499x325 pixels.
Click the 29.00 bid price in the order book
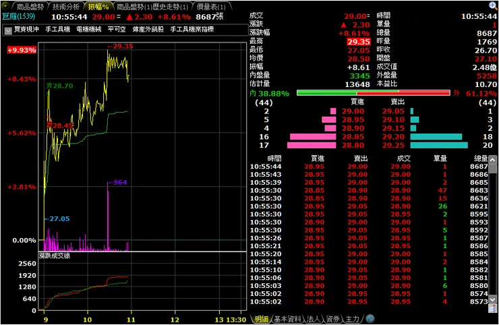[x=353, y=111]
